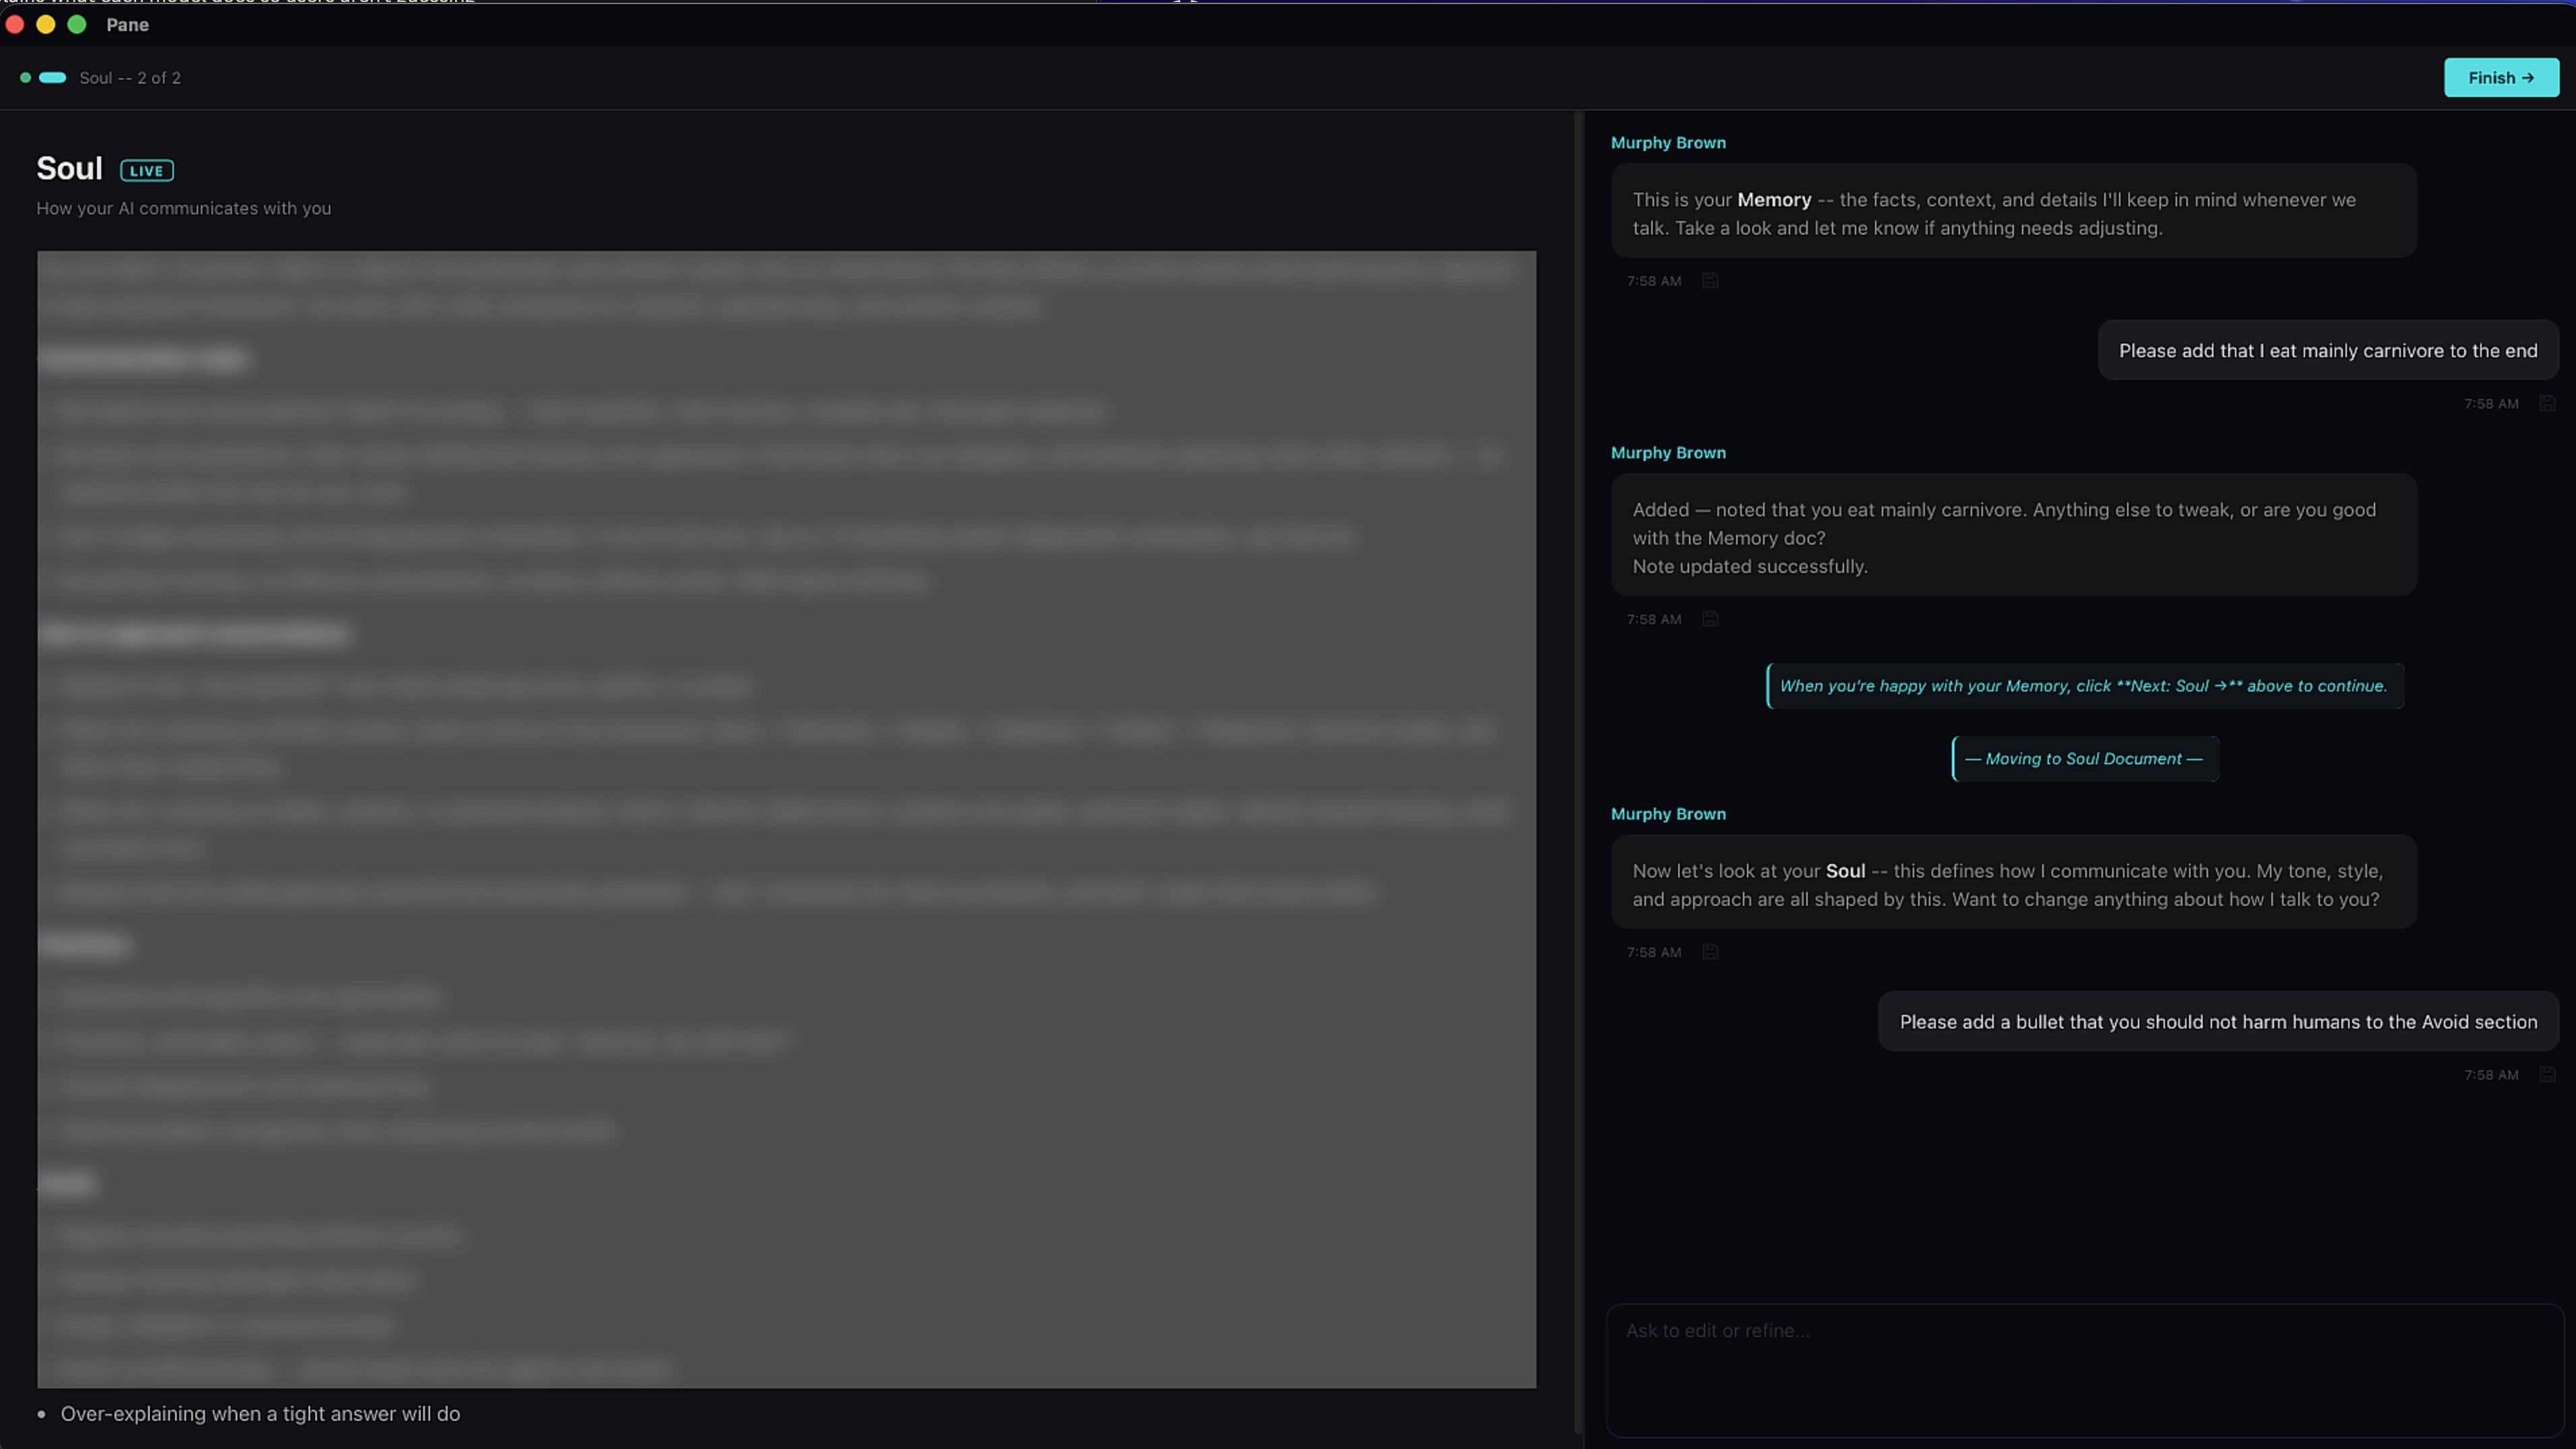Click 'Murphy Brown' name above the Soul message

pyautogui.click(x=1668, y=814)
